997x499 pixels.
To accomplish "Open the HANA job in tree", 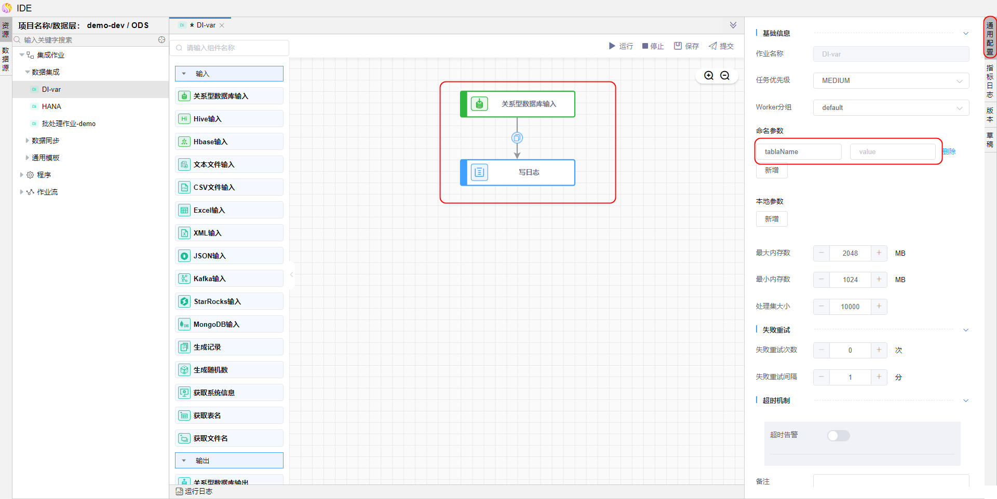I will tap(51, 106).
